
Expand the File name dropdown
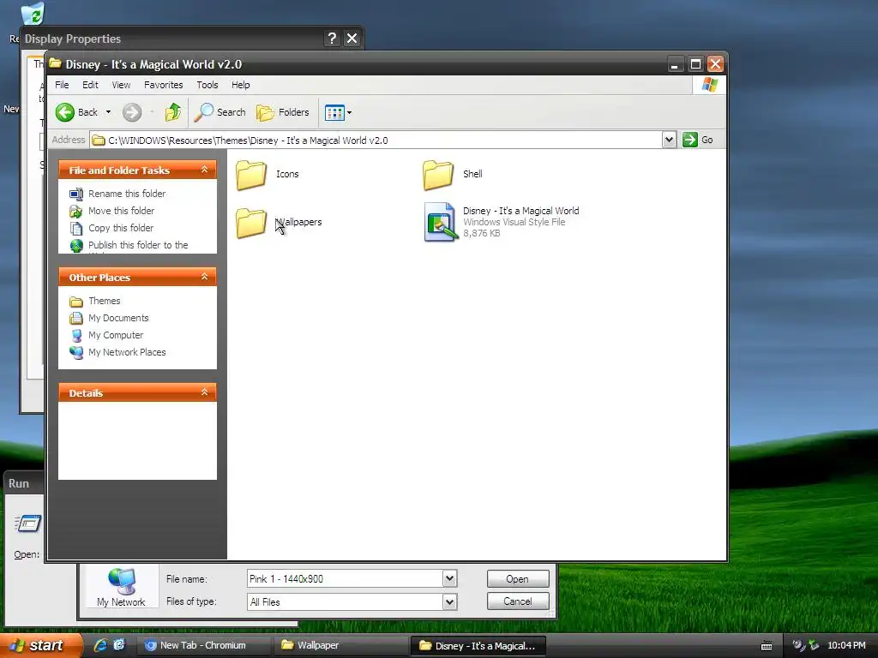click(x=449, y=578)
